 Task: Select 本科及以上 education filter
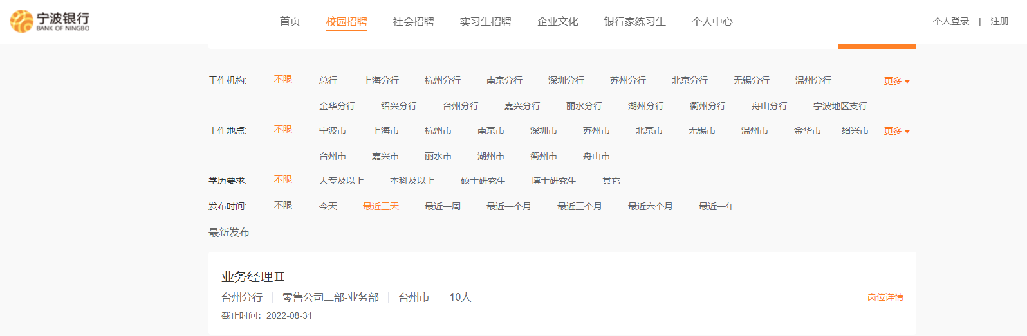[x=412, y=181]
